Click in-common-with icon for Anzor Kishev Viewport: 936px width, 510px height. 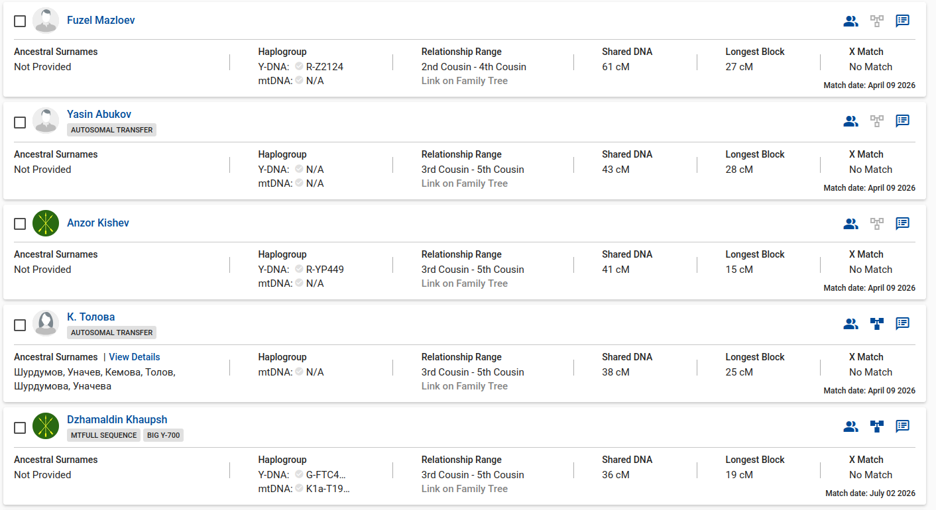850,223
